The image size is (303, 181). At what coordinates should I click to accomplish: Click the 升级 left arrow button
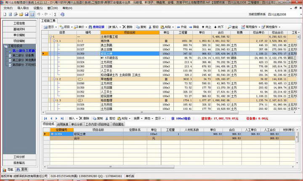pyautogui.click(x=182, y=27)
